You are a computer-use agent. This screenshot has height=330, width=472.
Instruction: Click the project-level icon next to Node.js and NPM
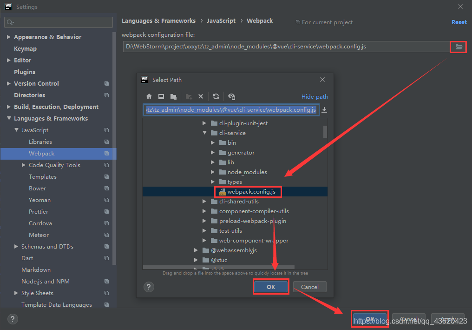pyautogui.click(x=106, y=282)
